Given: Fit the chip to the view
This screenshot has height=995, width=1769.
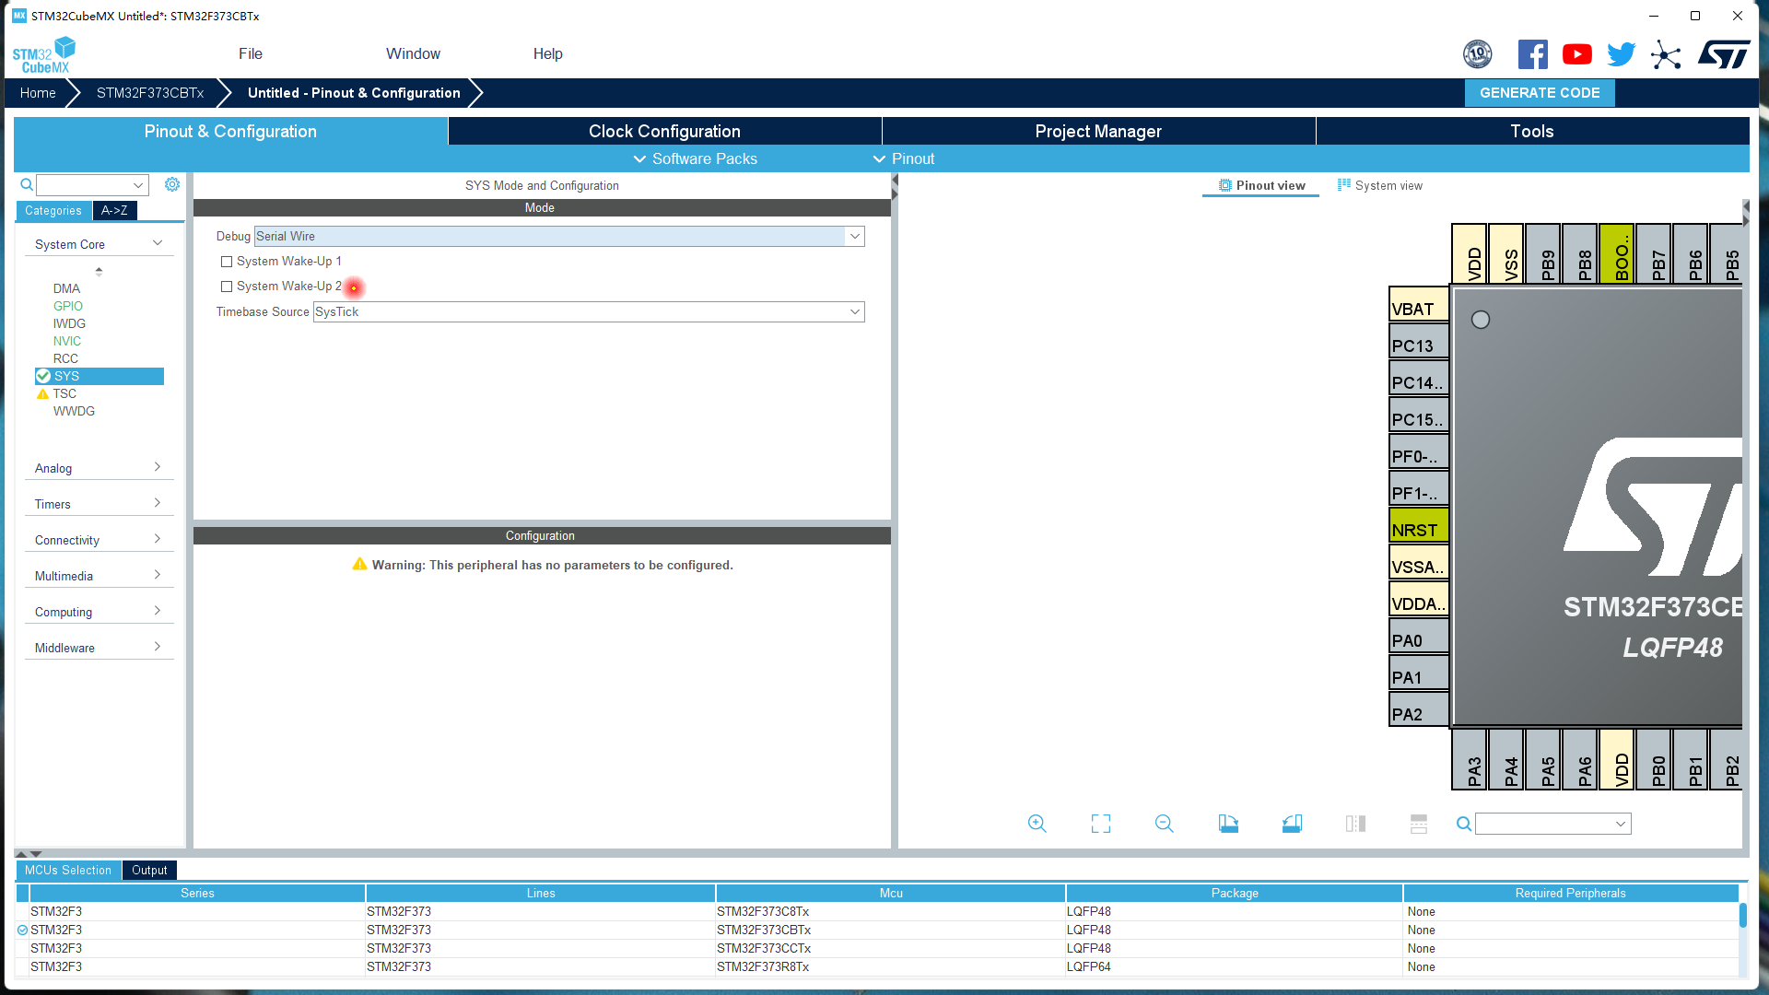Looking at the screenshot, I should pyautogui.click(x=1100, y=824).
